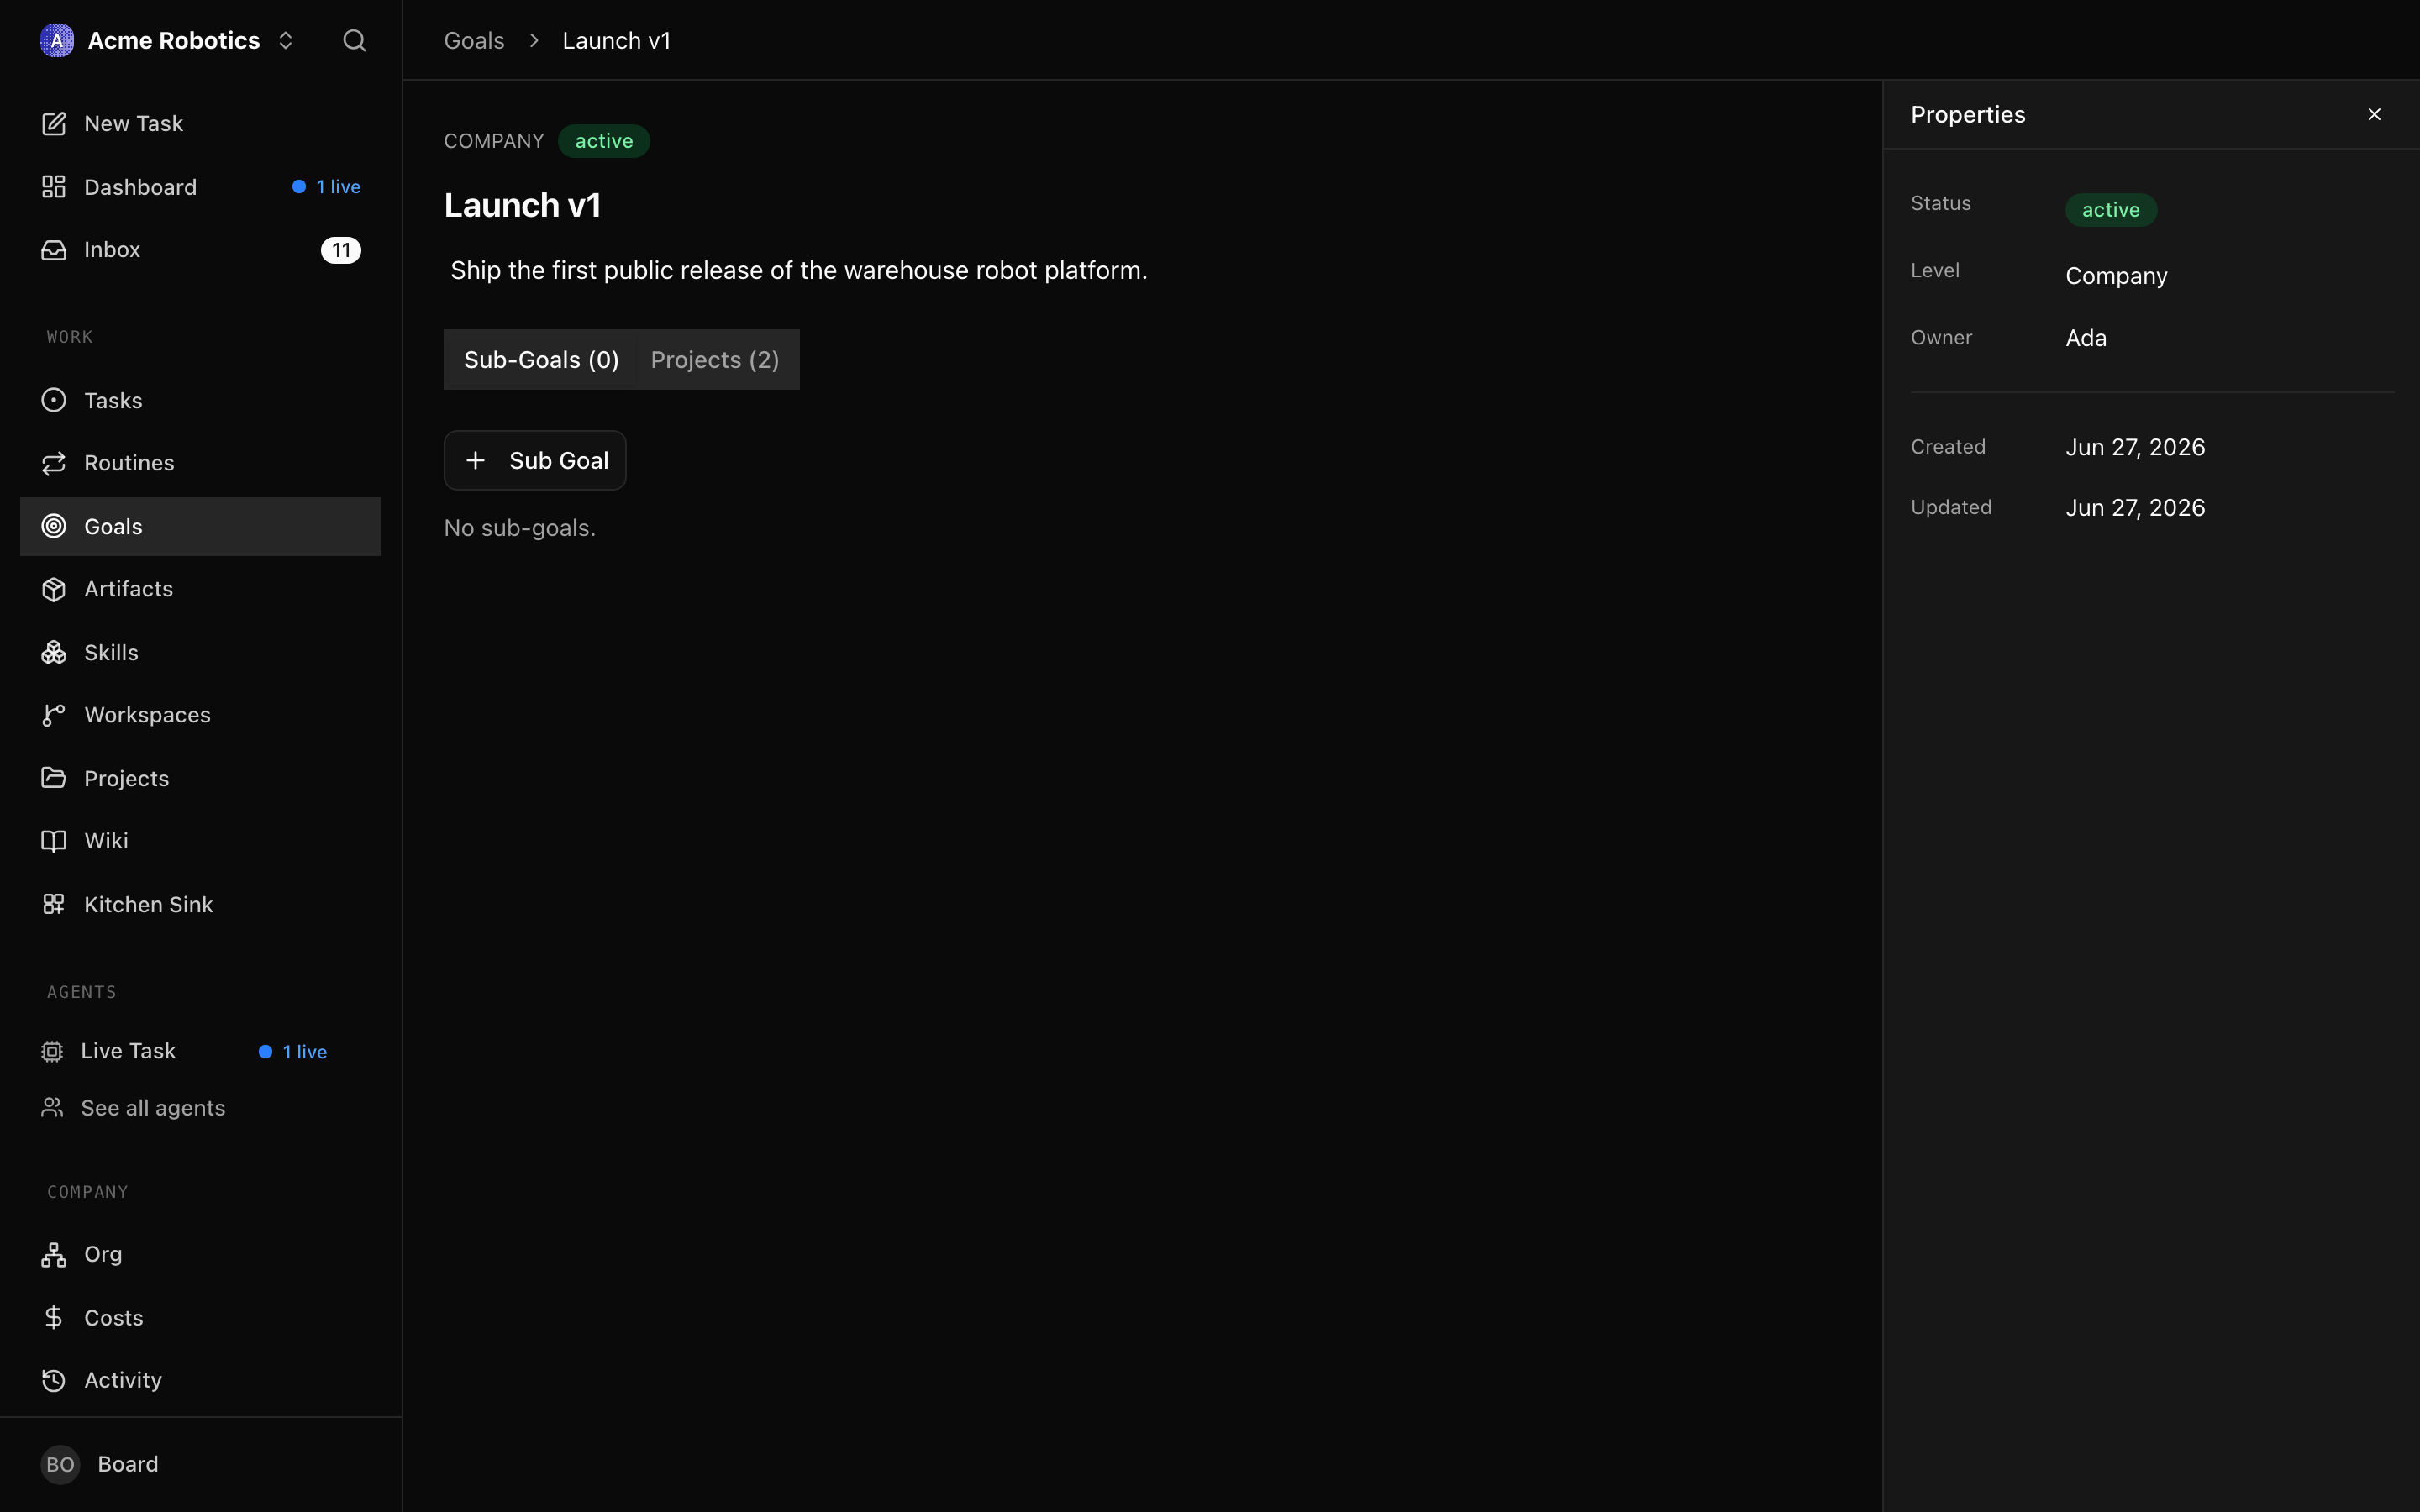The image size is (2420, 1512).
Task: Select the Routines loop icon
Action: click(x=54, y=463)
